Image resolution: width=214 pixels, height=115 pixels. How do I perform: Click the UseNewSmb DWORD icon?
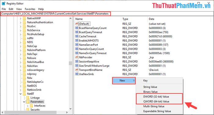coord(77,74)
